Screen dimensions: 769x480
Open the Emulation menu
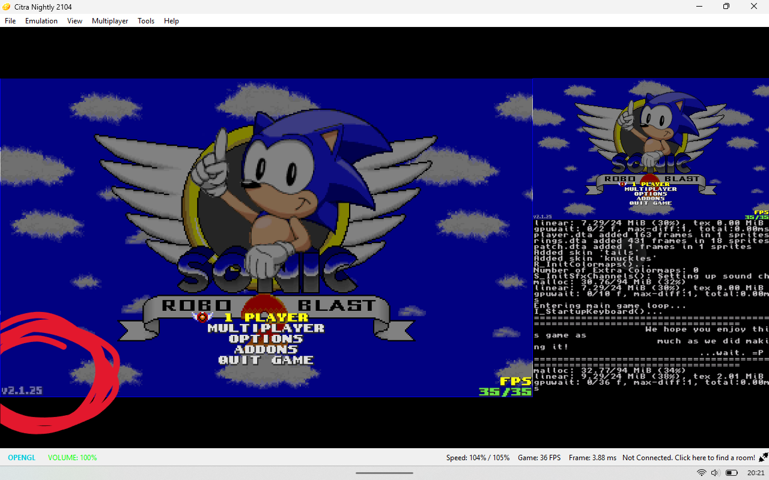(x=41, y=21)
